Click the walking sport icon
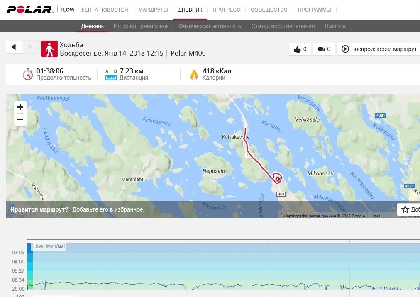This screenshot has height=297, width=420. [49, 49]
